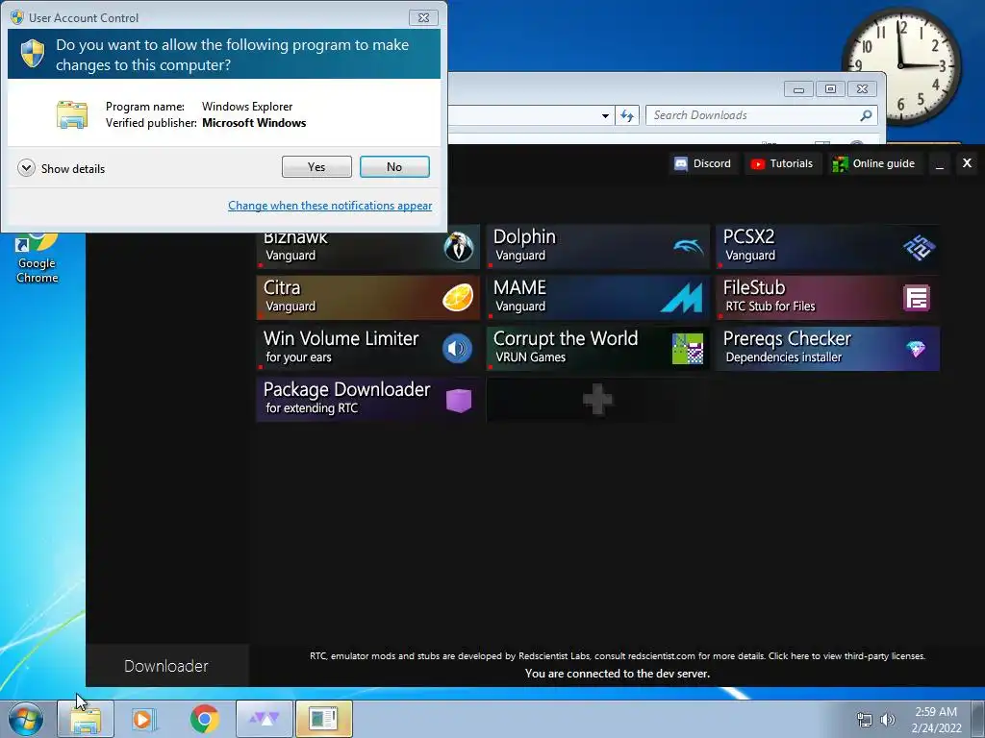Select the Dolphin Vanguard title text
This screenshot has height=738, width=985.
(524, 236)
